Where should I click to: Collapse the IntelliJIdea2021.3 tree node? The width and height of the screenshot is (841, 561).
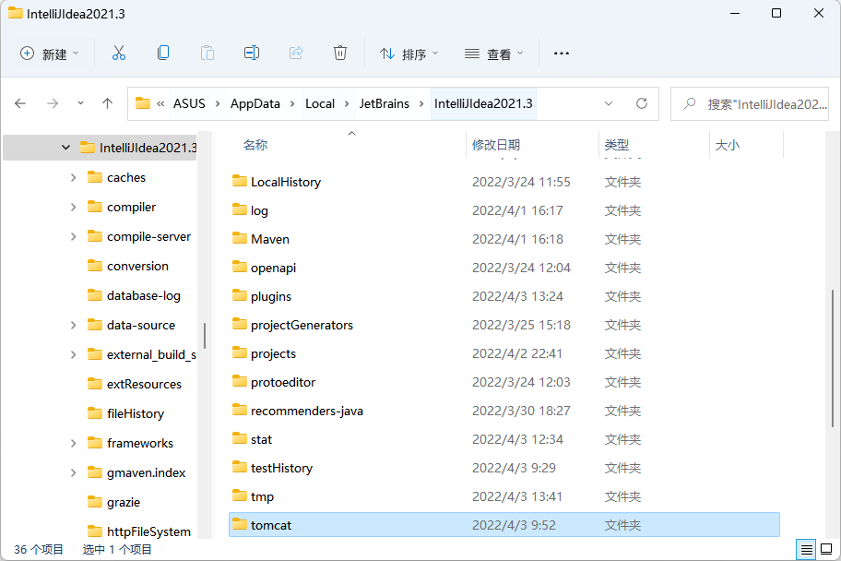pos(66,147)
